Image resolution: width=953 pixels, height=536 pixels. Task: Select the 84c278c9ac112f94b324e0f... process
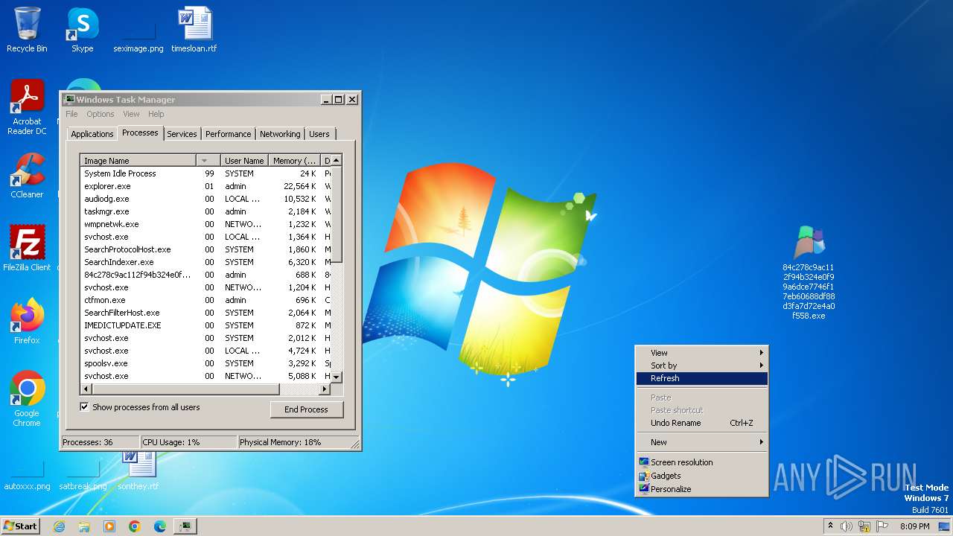click(205, 275)
